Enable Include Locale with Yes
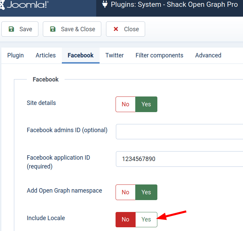The height and width of the screenshot is (231, 243). tap(146, 219)
